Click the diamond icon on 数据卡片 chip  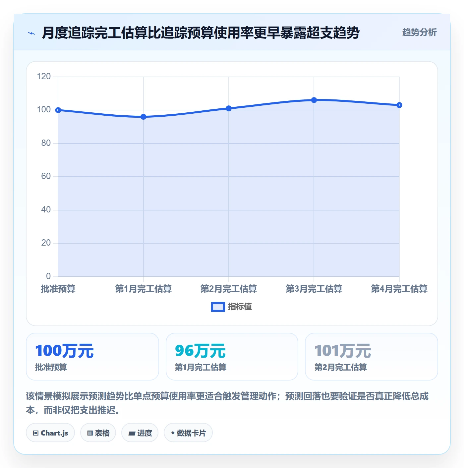pyautogui.click(x=173, y=433)
